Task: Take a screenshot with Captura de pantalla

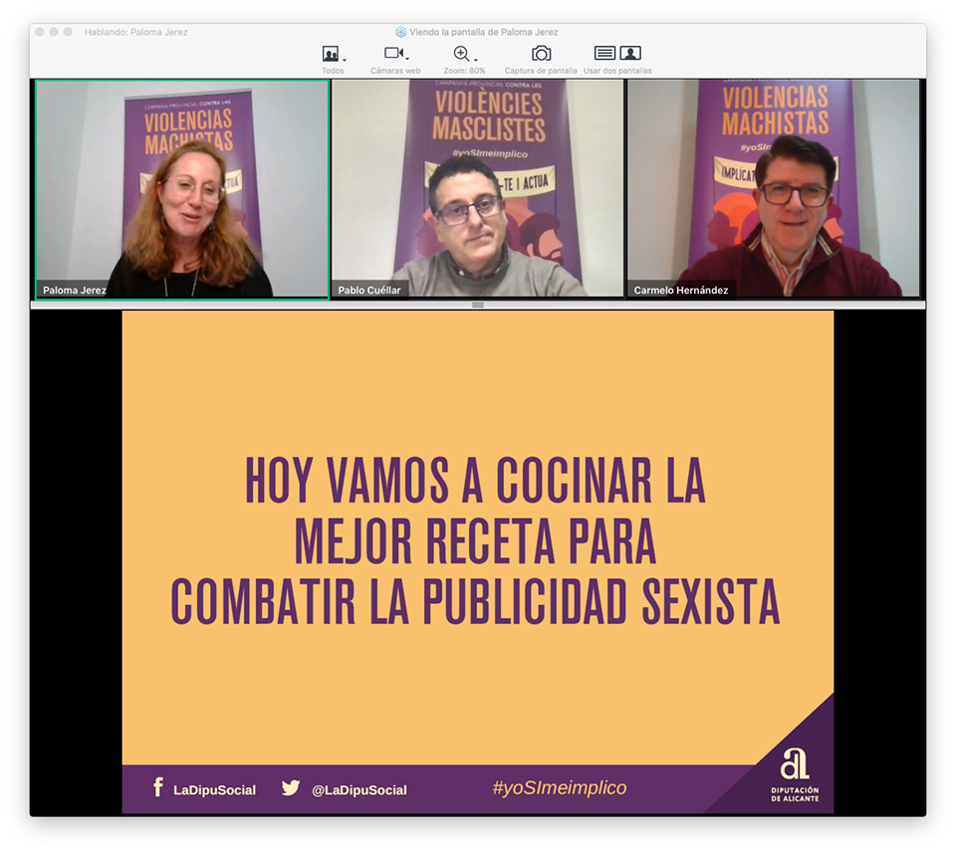Action: (541, 54)
